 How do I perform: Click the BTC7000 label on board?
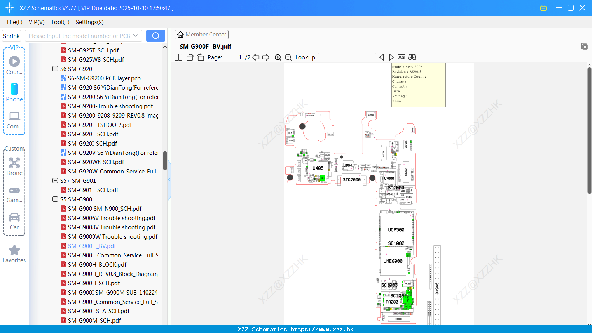[352, 180]
